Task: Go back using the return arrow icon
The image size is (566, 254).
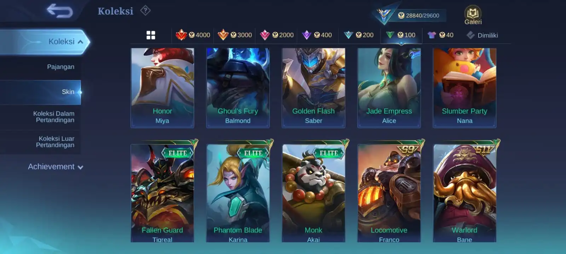Action: (x=60, y=11)
